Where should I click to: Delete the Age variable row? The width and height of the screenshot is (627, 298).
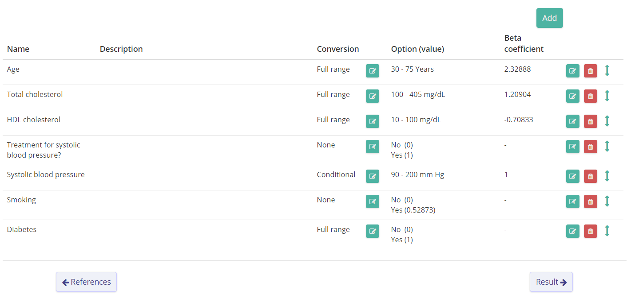tap(590, 71)
